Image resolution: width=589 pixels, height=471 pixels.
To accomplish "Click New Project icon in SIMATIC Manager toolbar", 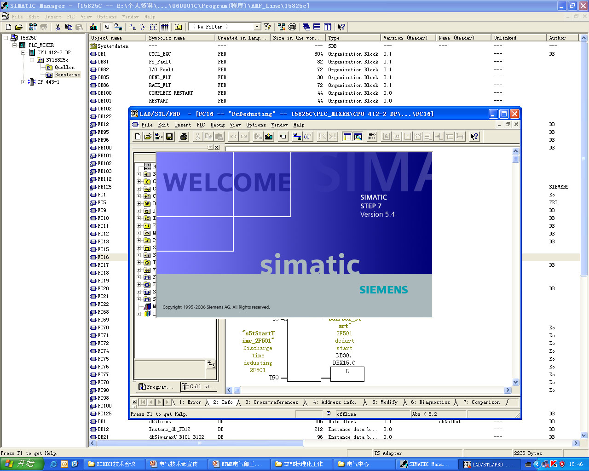I will point(9,27).
